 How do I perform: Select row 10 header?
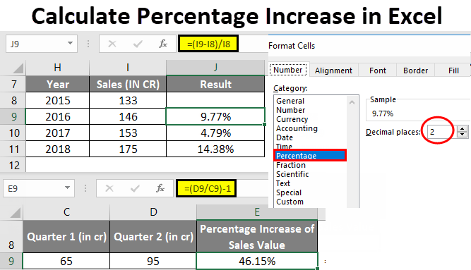pos(13,133)
